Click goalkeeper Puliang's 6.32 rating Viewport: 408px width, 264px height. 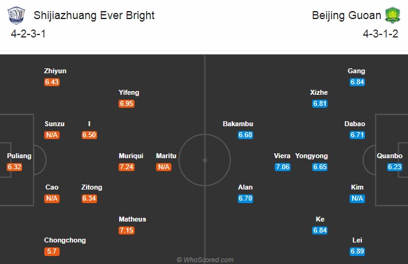tap(15, 167)
